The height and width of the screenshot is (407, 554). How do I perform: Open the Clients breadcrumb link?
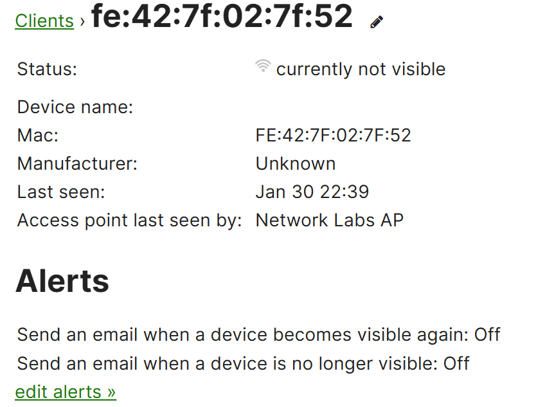click(44, 21)
